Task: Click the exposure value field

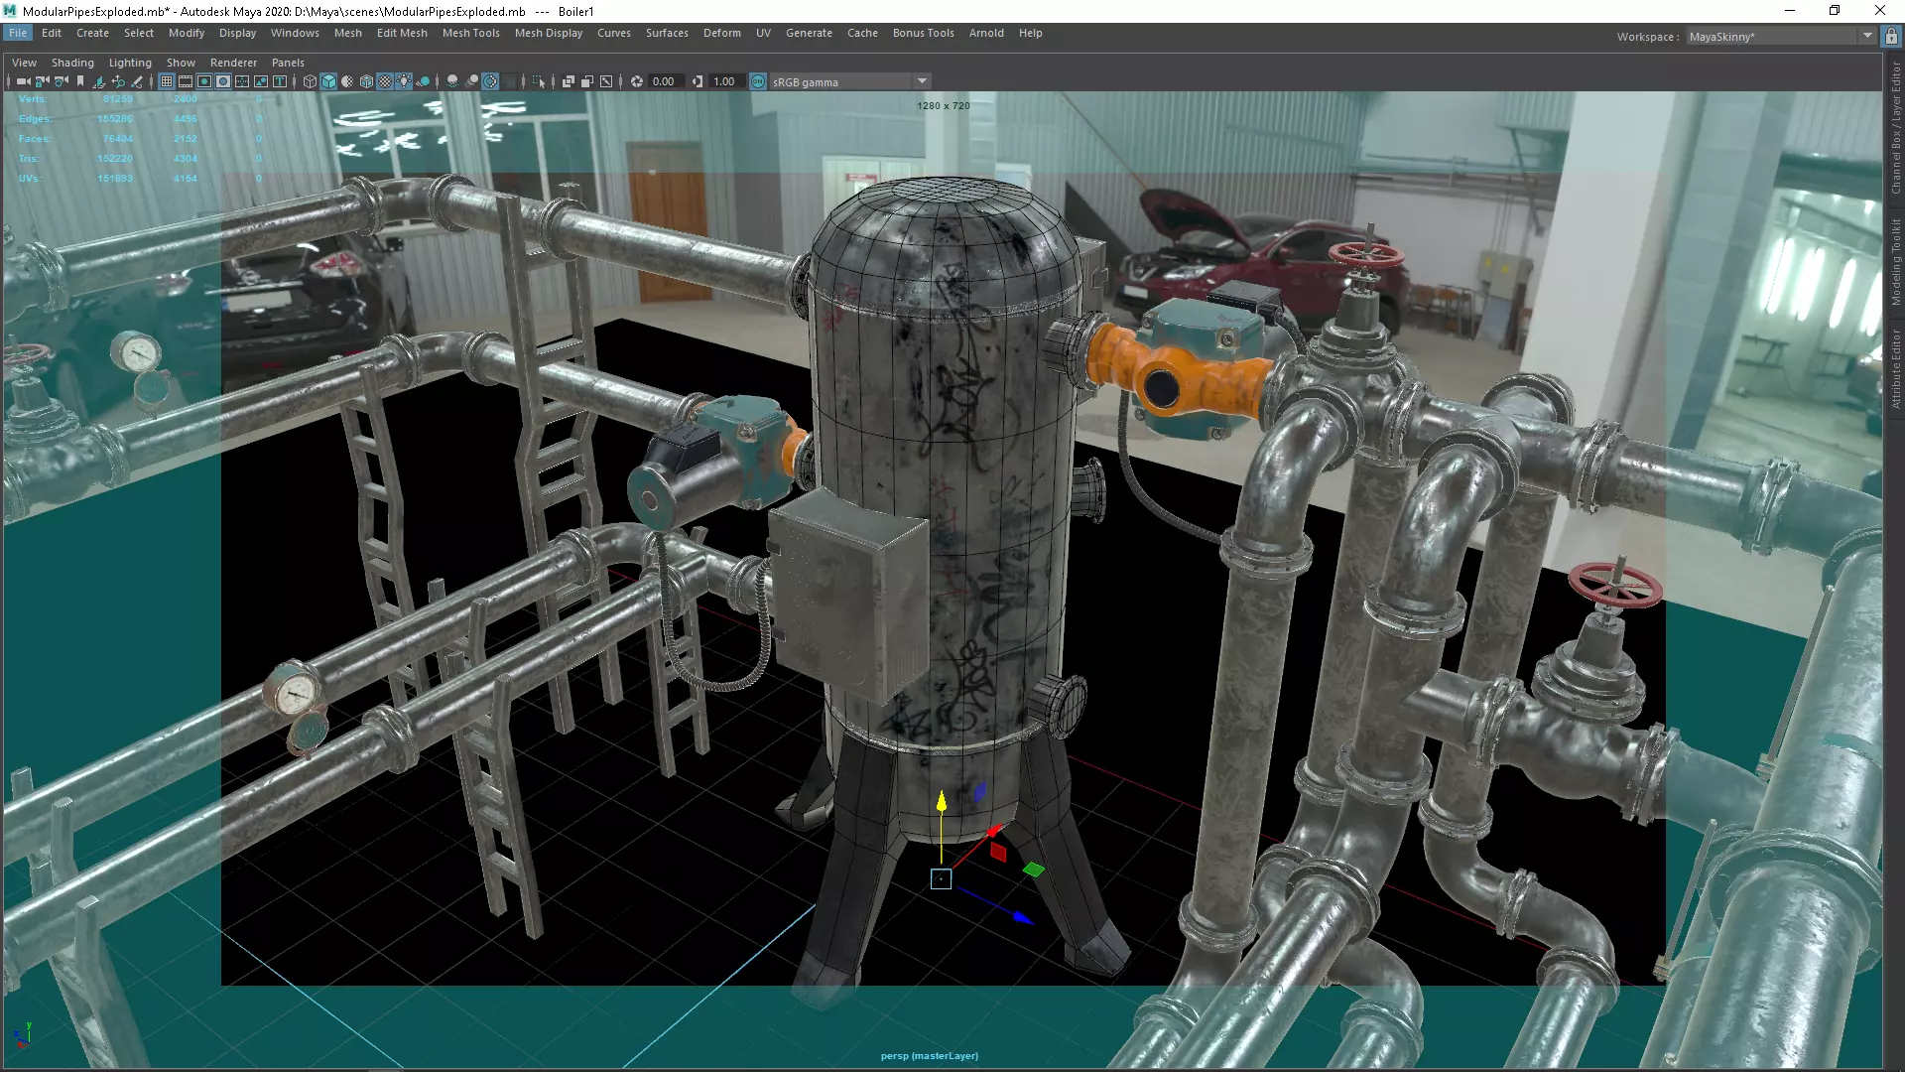Action: tap(664, 81)
